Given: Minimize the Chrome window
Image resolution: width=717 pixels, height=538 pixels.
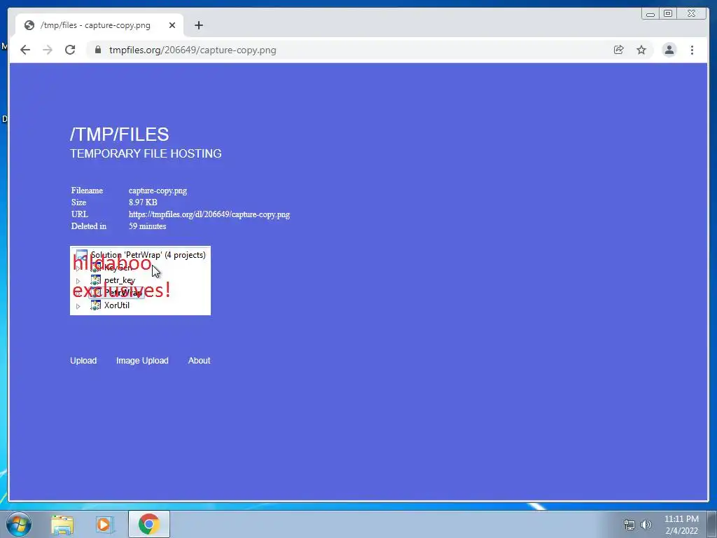Looking at the screenshot, I should [x=650, y=14].
